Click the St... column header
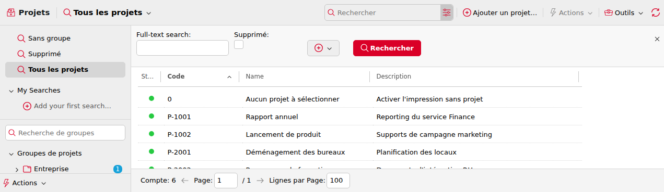 147,76
